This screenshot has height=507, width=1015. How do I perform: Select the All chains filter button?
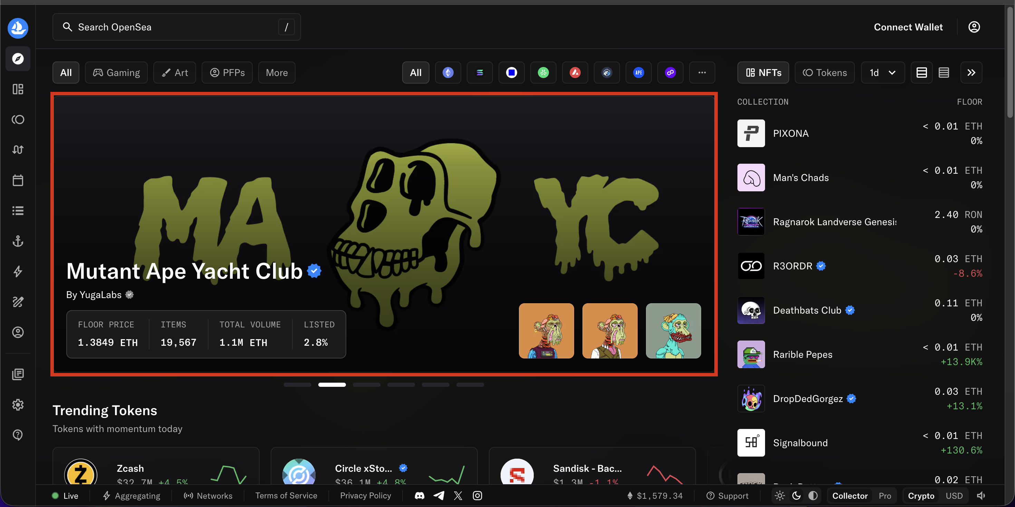click(x=416, y=73)
